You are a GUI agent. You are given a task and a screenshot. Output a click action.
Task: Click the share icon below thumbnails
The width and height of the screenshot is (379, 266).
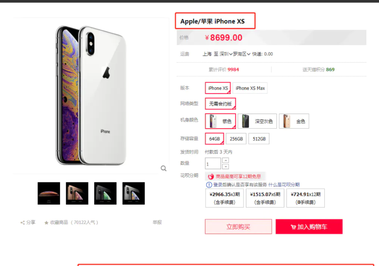[x=23, y=223]
